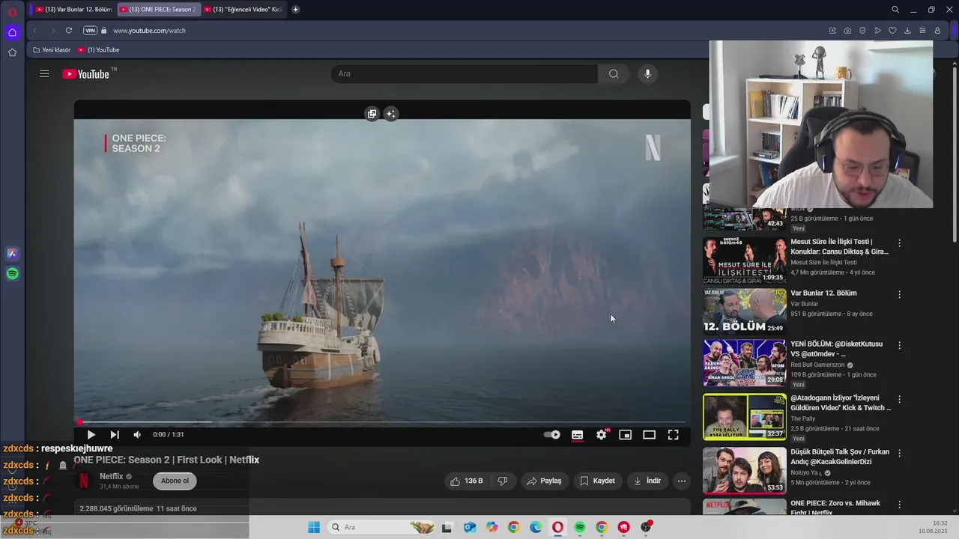959x539 pixels.
Task: Like the video with 136 B likes
Action: (x=467, y=481)
